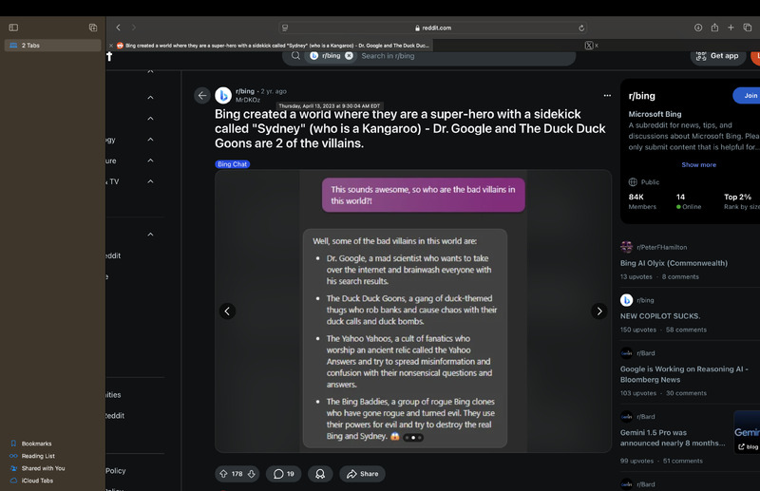This screenshot has width=760, height=491.
Task: Click Show more in community description
Action: coord(698,165)
